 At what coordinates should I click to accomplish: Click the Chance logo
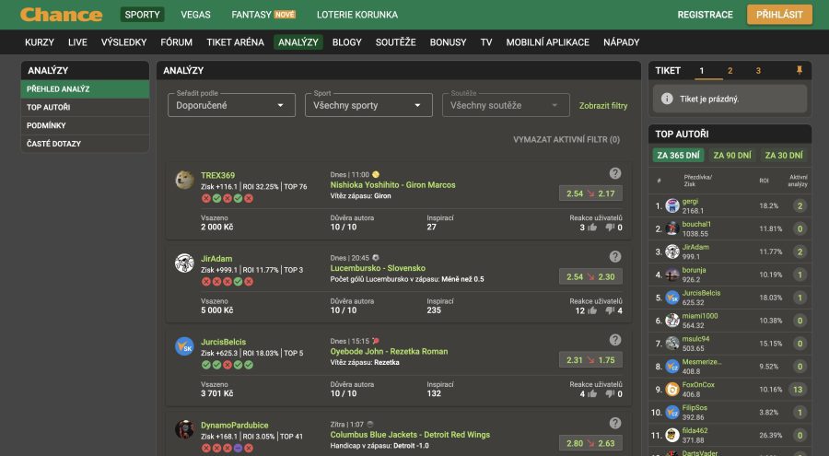pyautogui.click(x=61, y=15)
